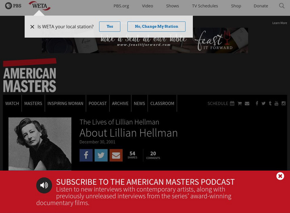Open the search magnifier
The width and height of the screenshot is (290, 213).
282,6
